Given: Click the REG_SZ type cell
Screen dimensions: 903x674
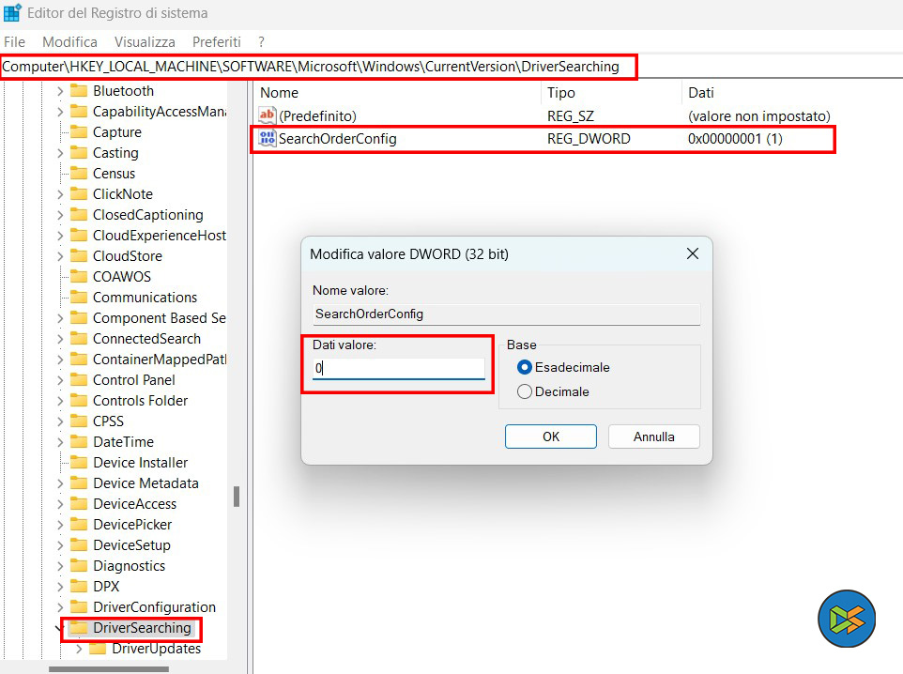Looking at the screenshot, I should tap(570, 115).
